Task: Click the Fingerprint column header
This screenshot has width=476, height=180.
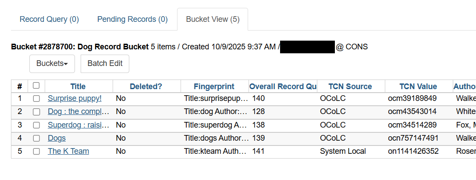Action: click(214, 87)
